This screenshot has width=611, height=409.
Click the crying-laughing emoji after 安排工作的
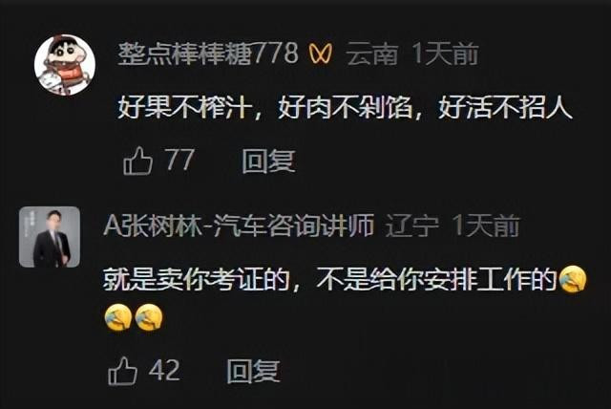[x=573, y=279]
